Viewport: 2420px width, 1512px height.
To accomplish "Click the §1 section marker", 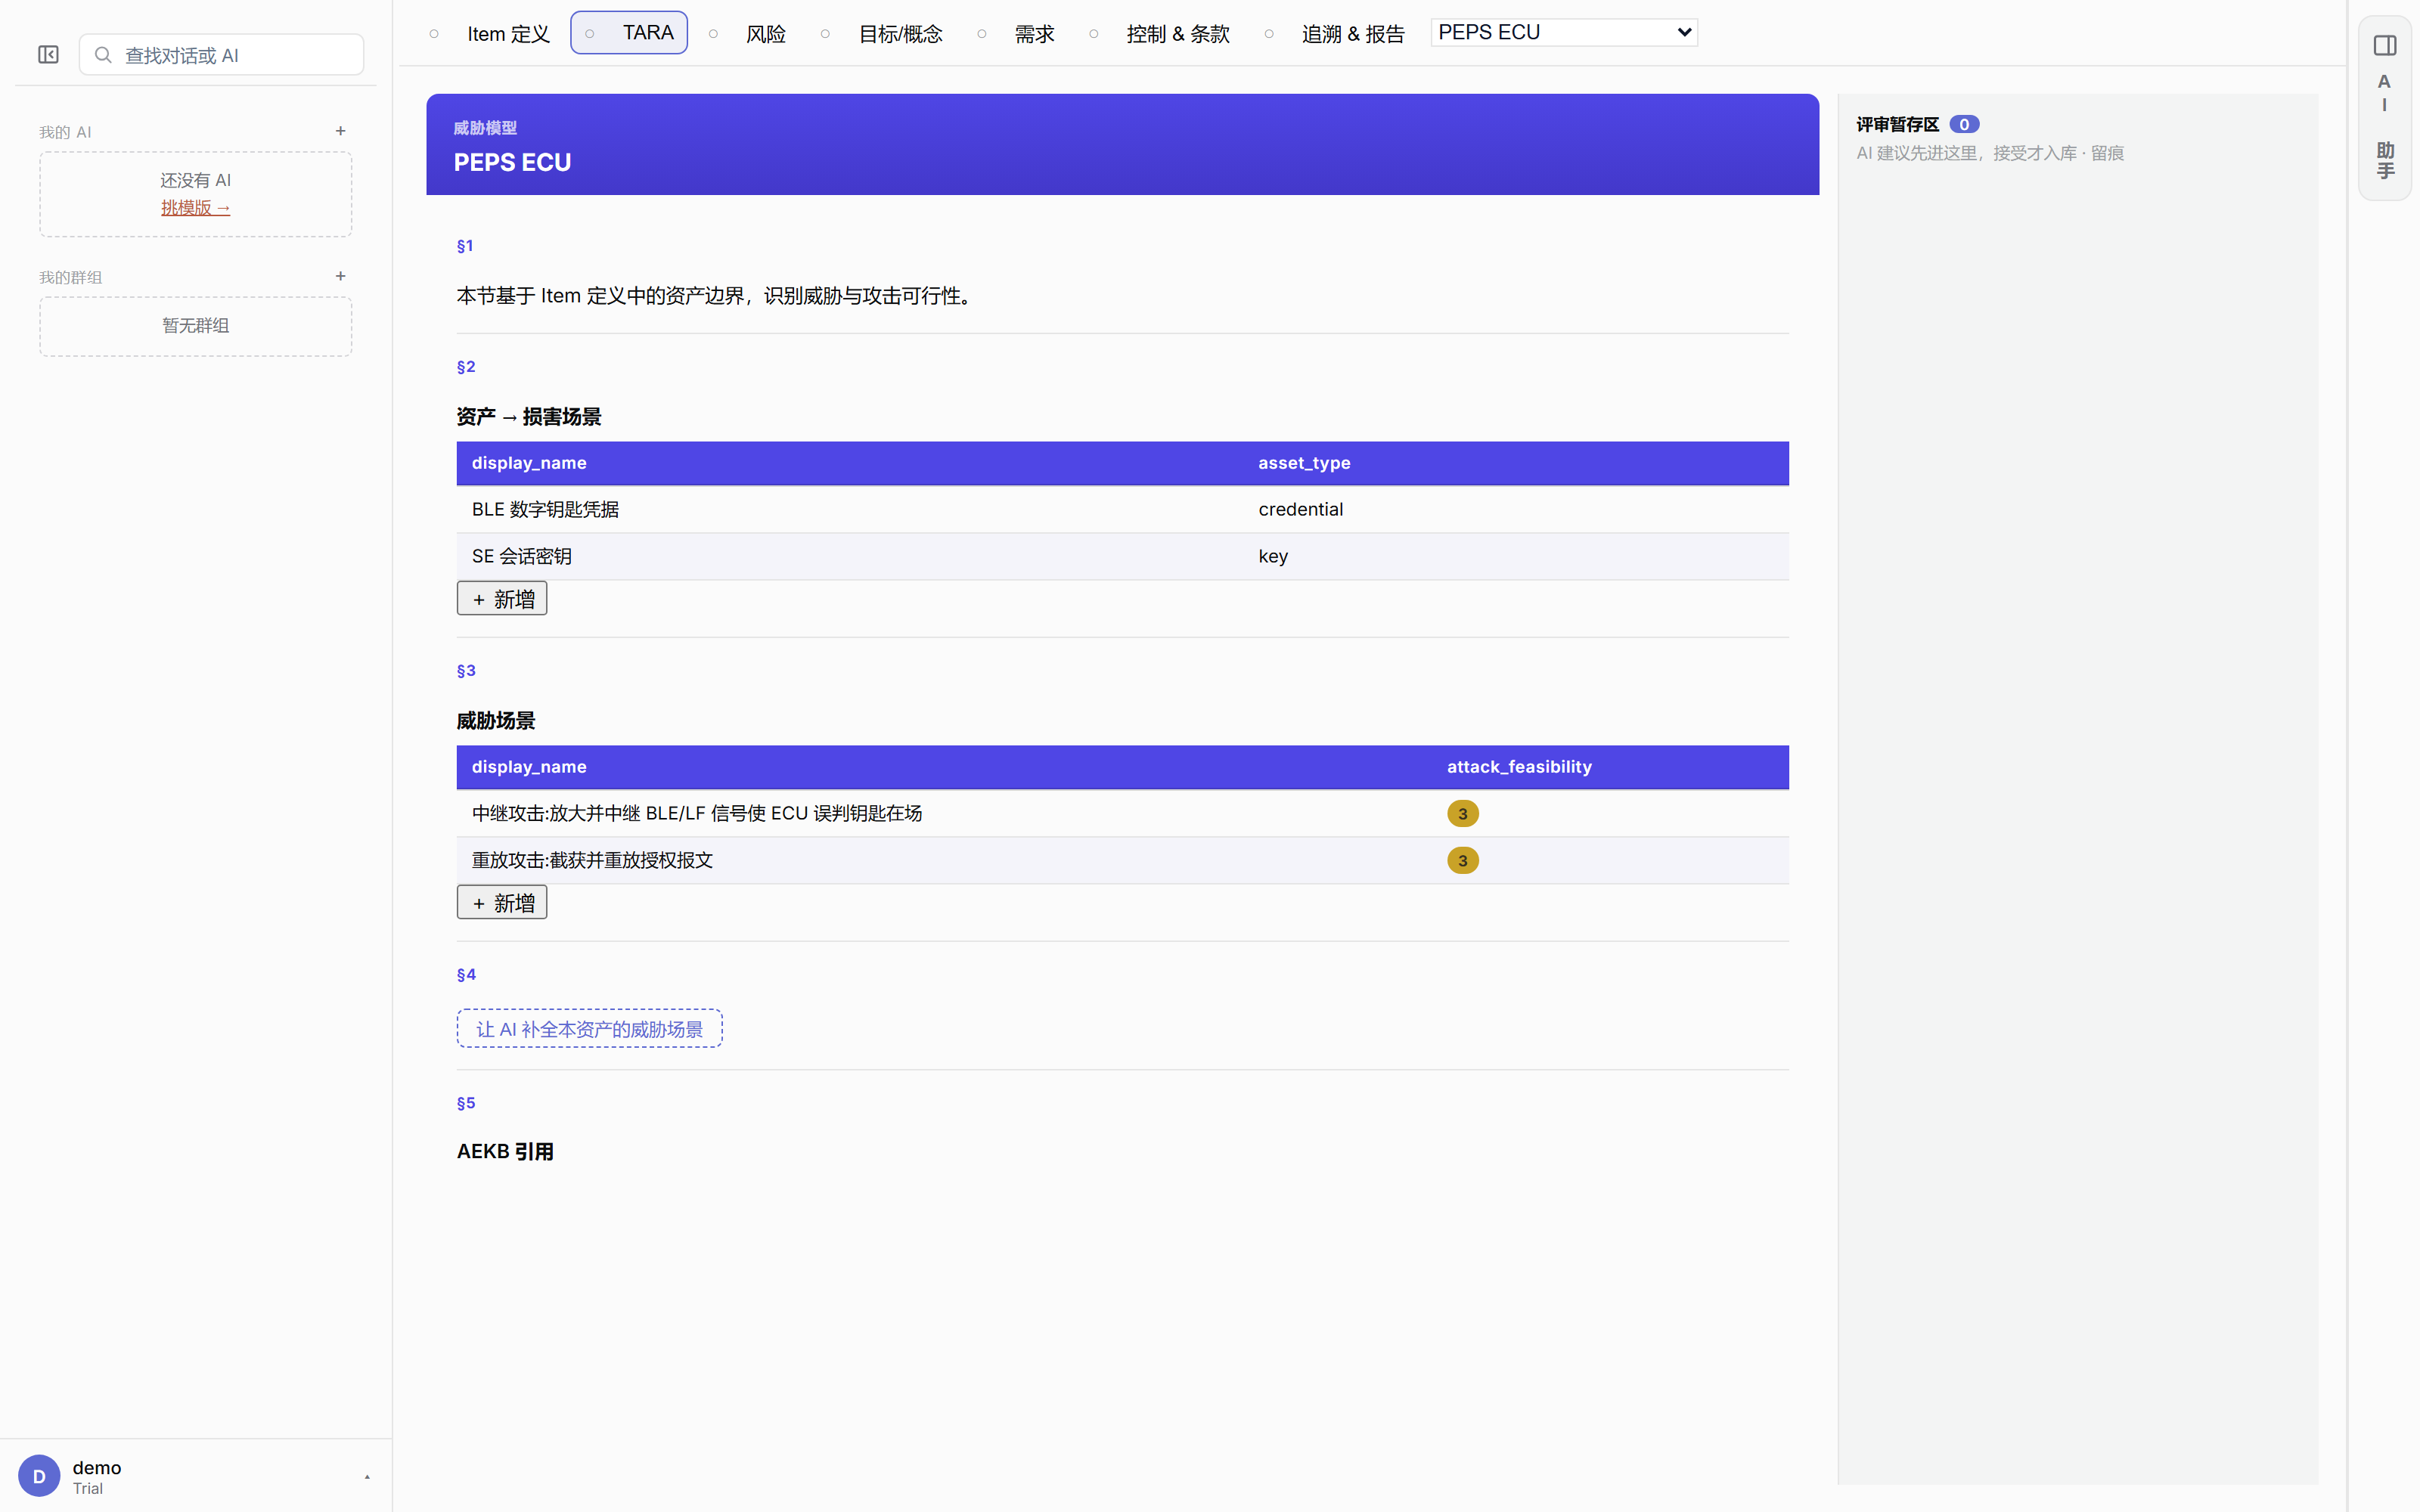I will pyautogui.click(x=465, y=246).
